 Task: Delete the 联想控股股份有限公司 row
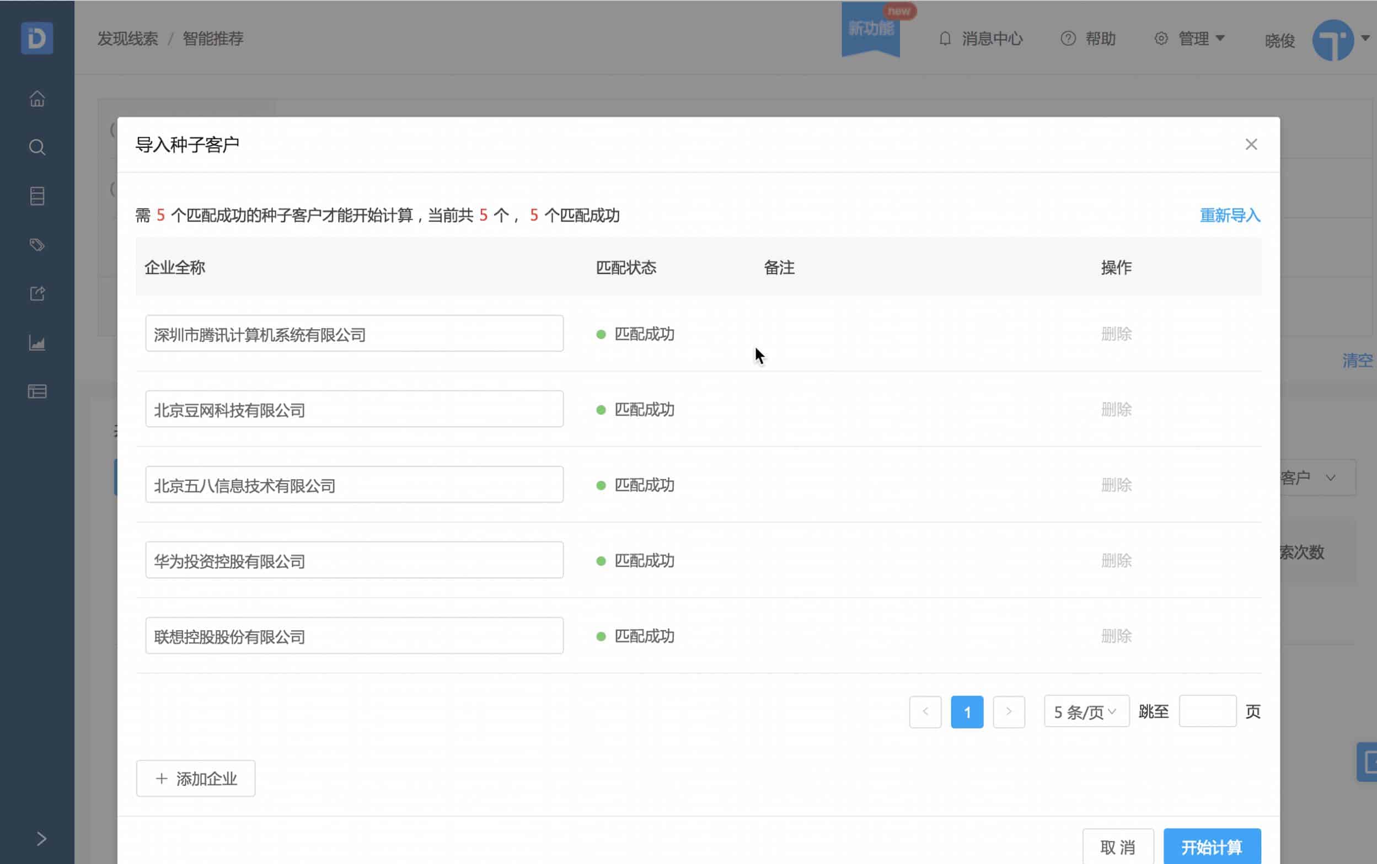pyautogui.click(x=1117, y=636)
